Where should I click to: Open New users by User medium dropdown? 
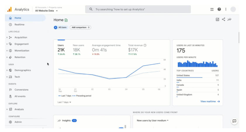click(x=153, y=120)
